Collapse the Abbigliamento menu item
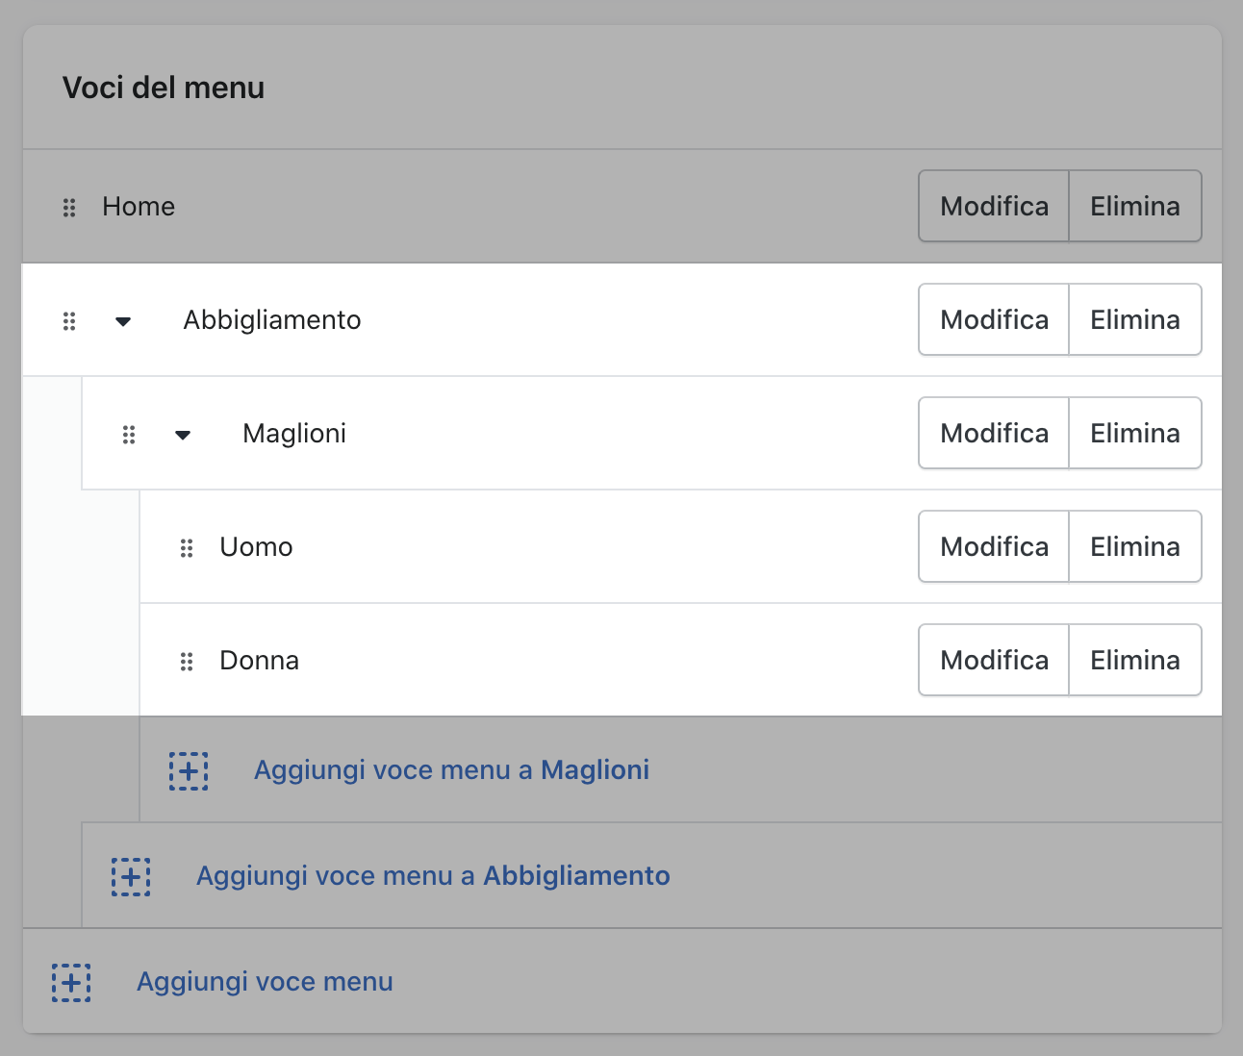 pos(123,321)
